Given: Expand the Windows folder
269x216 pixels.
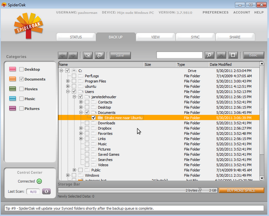Looking at the screenshot, I should tap(68, 175).
